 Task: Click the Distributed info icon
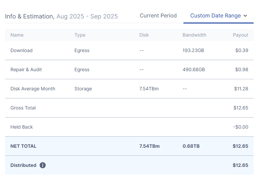coord(43,165)
